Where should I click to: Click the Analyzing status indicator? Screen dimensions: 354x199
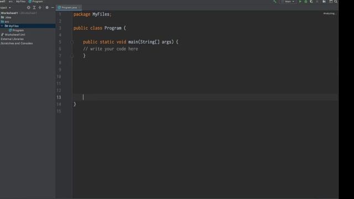coord(330,13)
